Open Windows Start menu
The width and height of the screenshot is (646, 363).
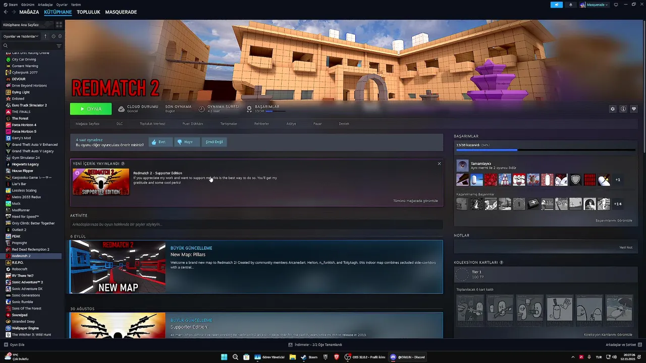click(224, 357)
